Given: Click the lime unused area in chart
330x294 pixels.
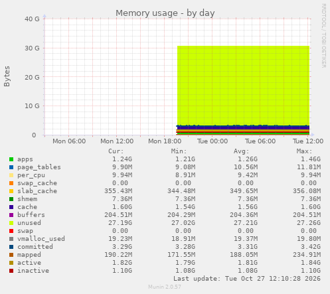Looking at the screenshot, I should [x=243, y=85].
